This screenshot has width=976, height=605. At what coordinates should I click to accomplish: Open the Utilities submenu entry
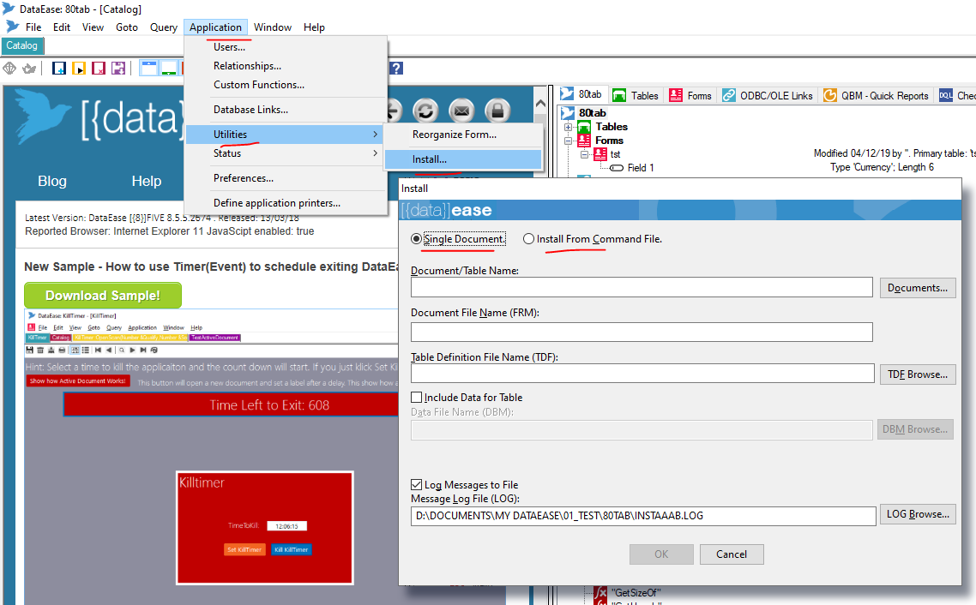pos(286,135)
